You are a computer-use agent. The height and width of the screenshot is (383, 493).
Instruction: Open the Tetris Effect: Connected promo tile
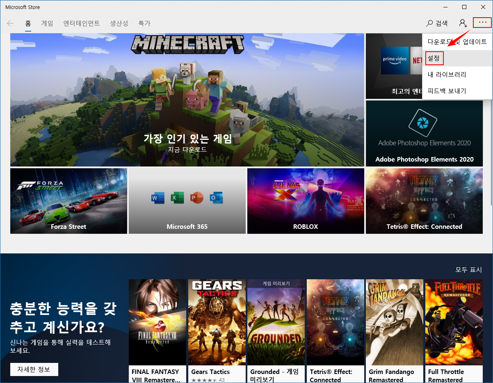tap(424, 201)
